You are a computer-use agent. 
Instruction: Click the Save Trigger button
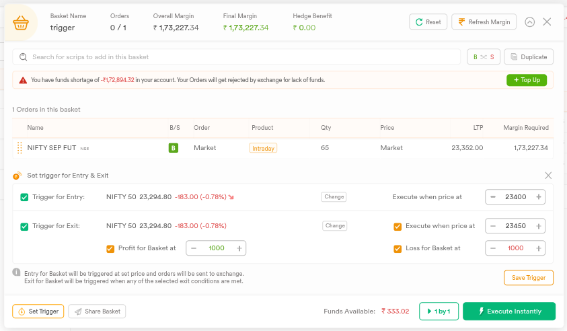tap(529, 278)
